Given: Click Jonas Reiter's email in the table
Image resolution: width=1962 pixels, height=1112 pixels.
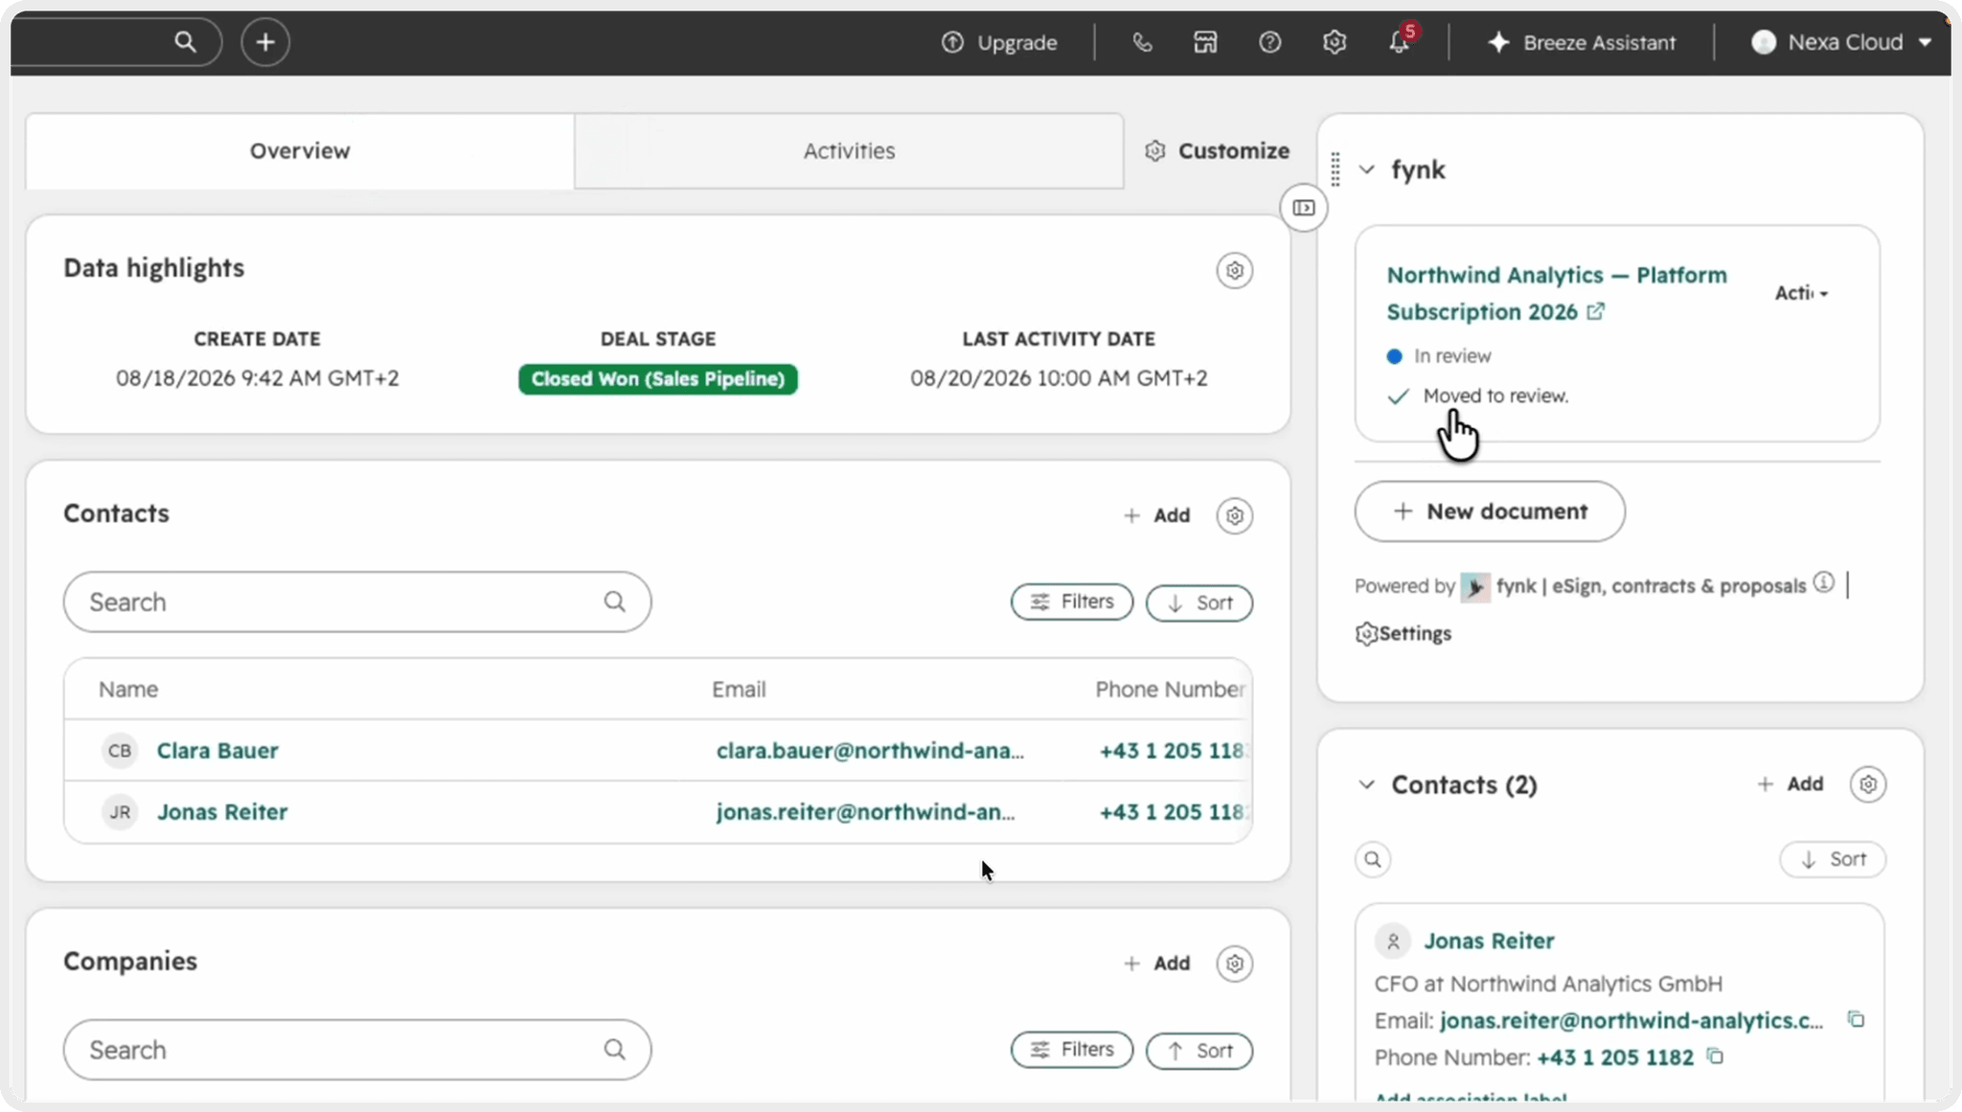Looking at the screenshot, I should (865, 812).
